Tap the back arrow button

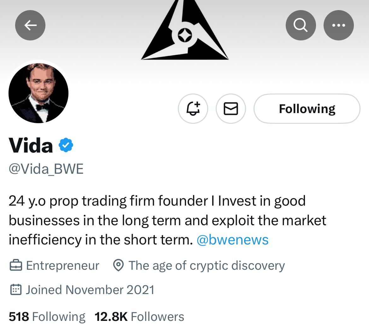click(30, 26)
